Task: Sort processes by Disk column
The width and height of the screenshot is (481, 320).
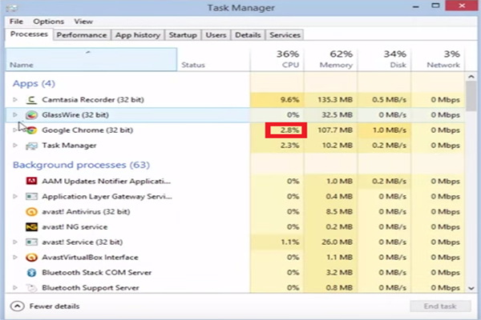Action: (x=384, y=60)
